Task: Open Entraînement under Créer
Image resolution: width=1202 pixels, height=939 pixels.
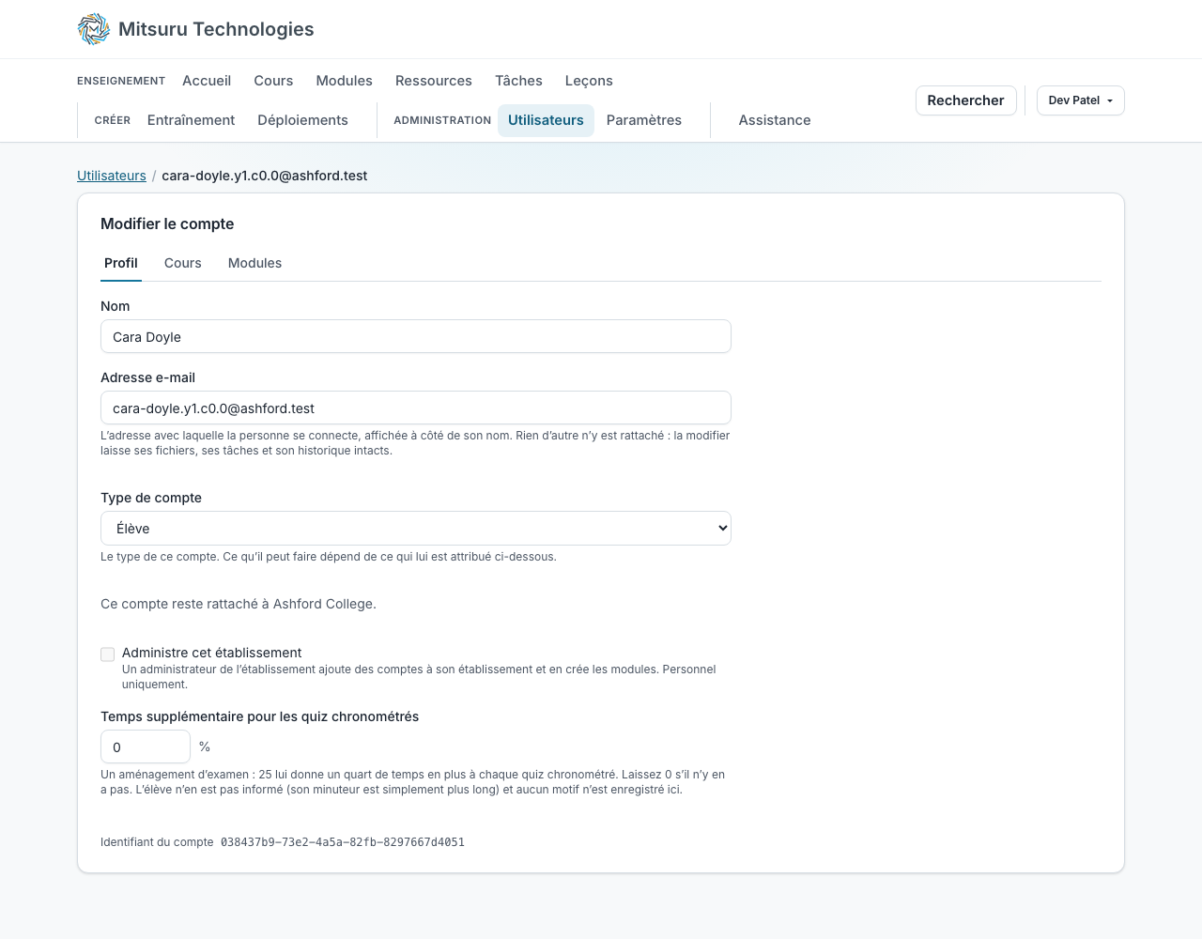Action: point(192,120)
